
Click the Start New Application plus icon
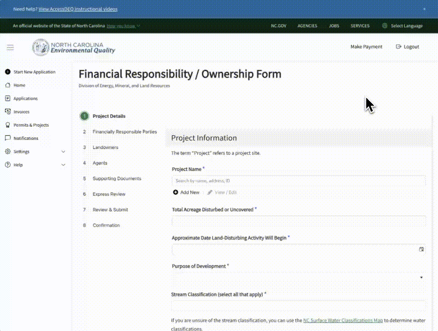[x=7, y=72]
